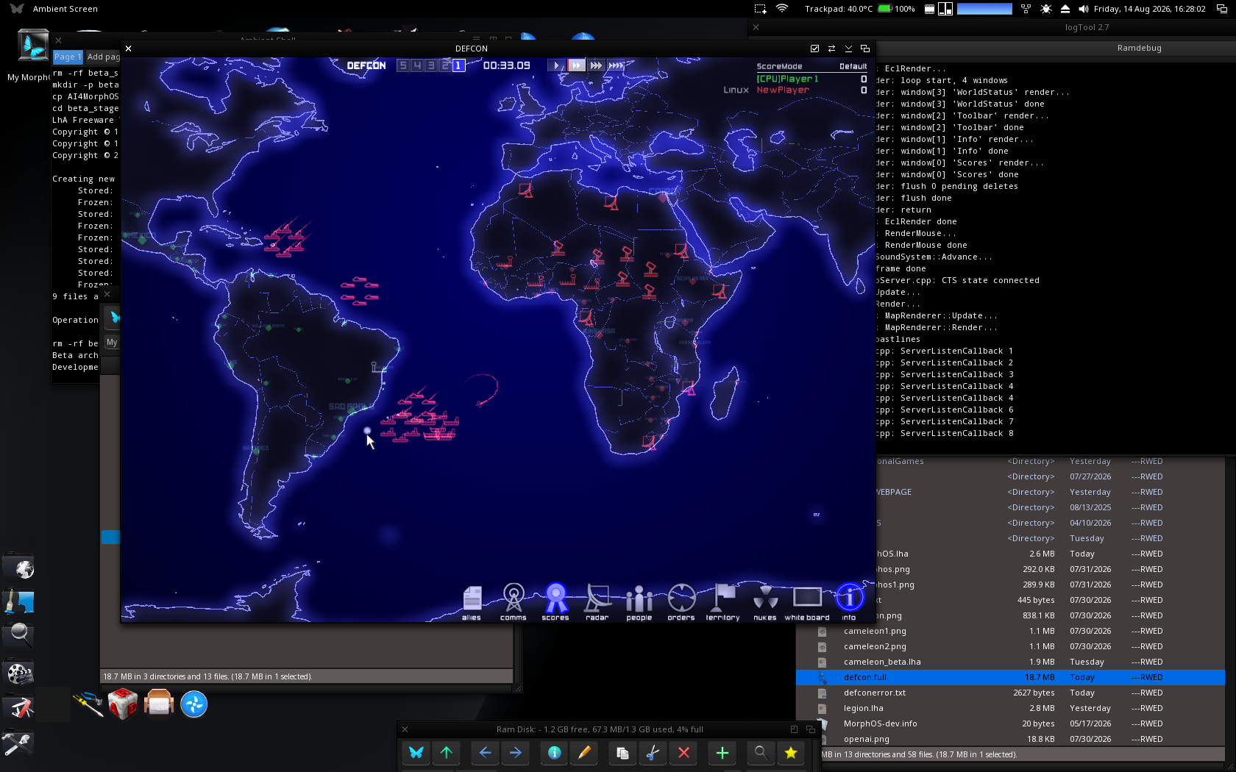Screen dimensions: 1236x772
Task: Click the scissors cut button
Action: pos(653,752)
